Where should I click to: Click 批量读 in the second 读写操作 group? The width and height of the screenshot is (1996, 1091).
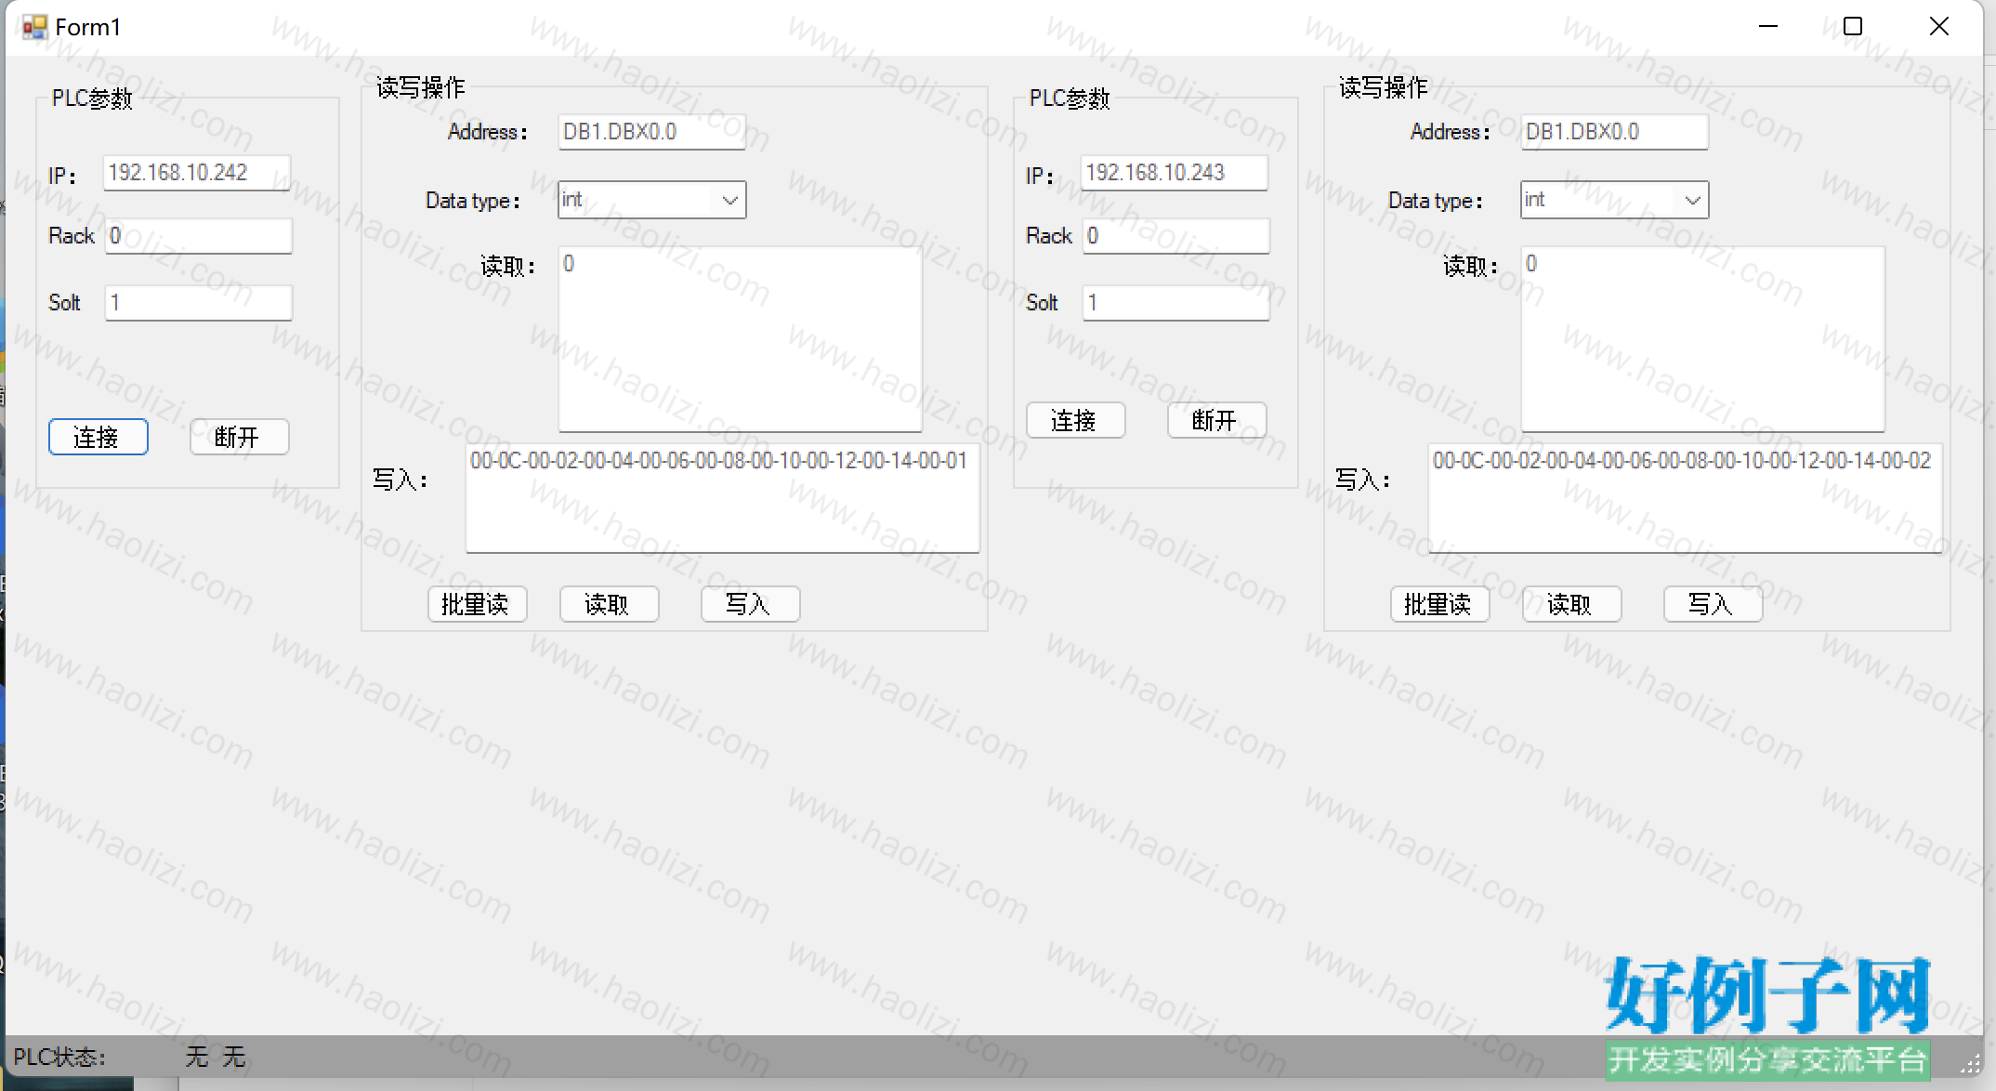pos(1439,604)
